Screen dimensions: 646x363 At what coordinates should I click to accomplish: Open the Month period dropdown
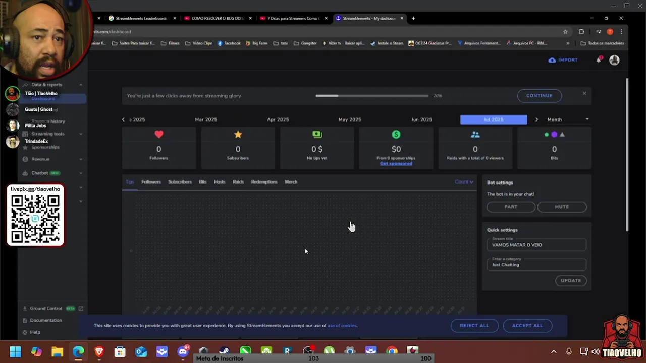click(x=568, y=119)
